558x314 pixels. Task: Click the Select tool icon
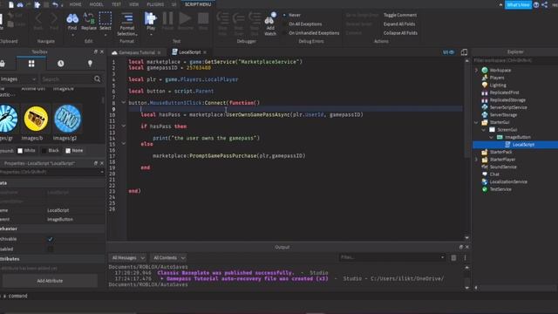(105, 18)
